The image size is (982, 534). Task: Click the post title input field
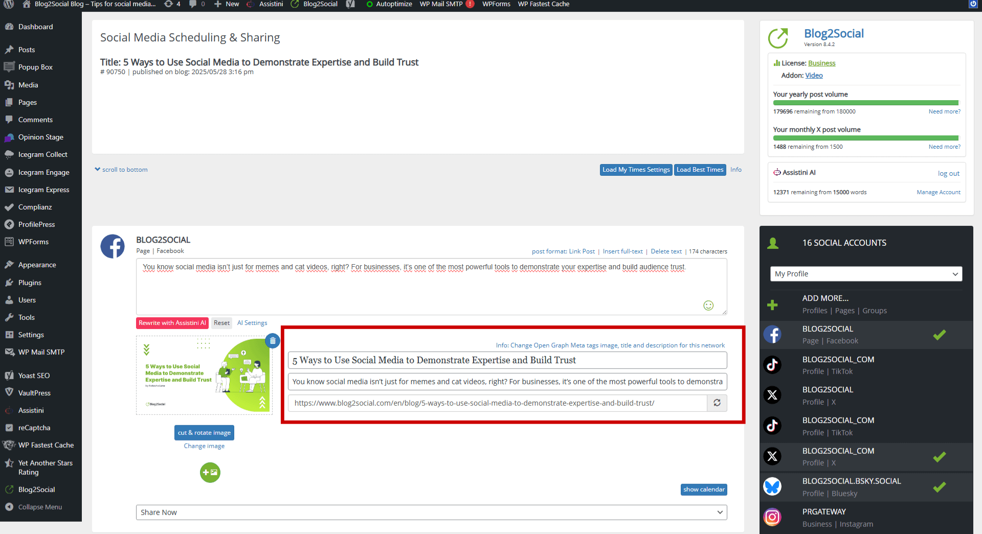coord(507,360)
